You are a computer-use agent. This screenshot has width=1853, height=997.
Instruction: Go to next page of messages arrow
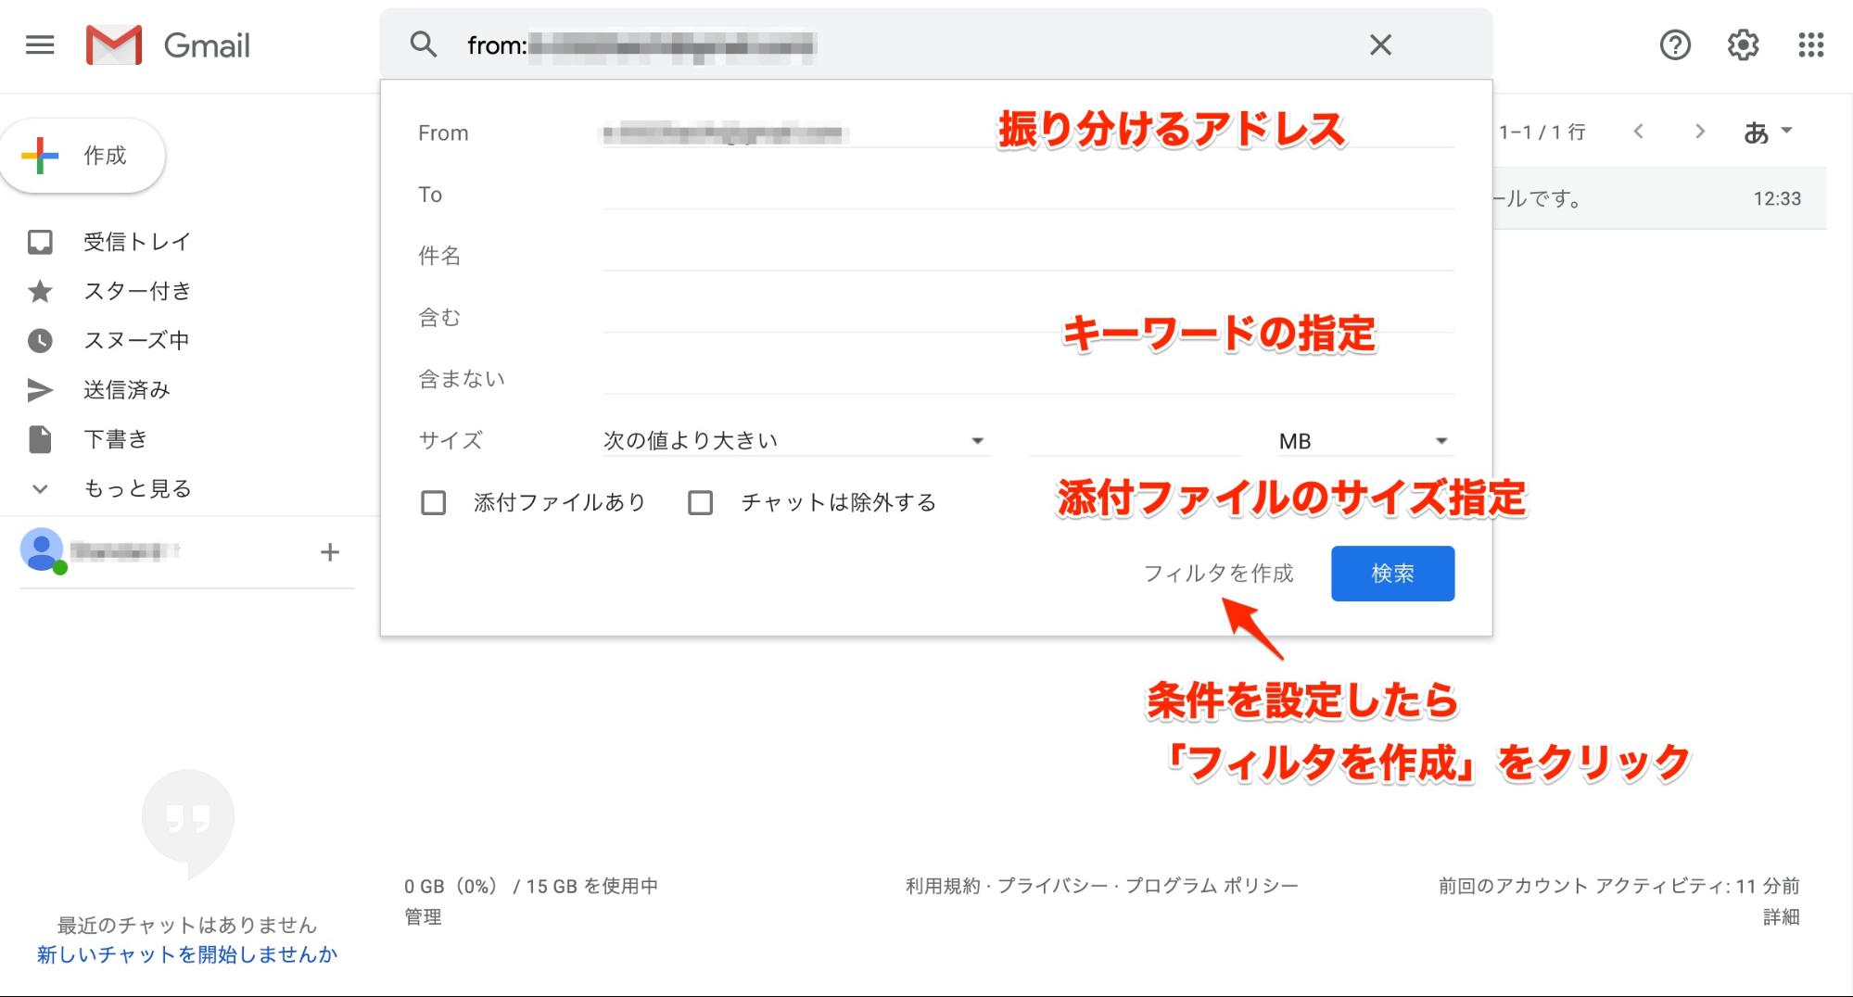click(1699, 132)
